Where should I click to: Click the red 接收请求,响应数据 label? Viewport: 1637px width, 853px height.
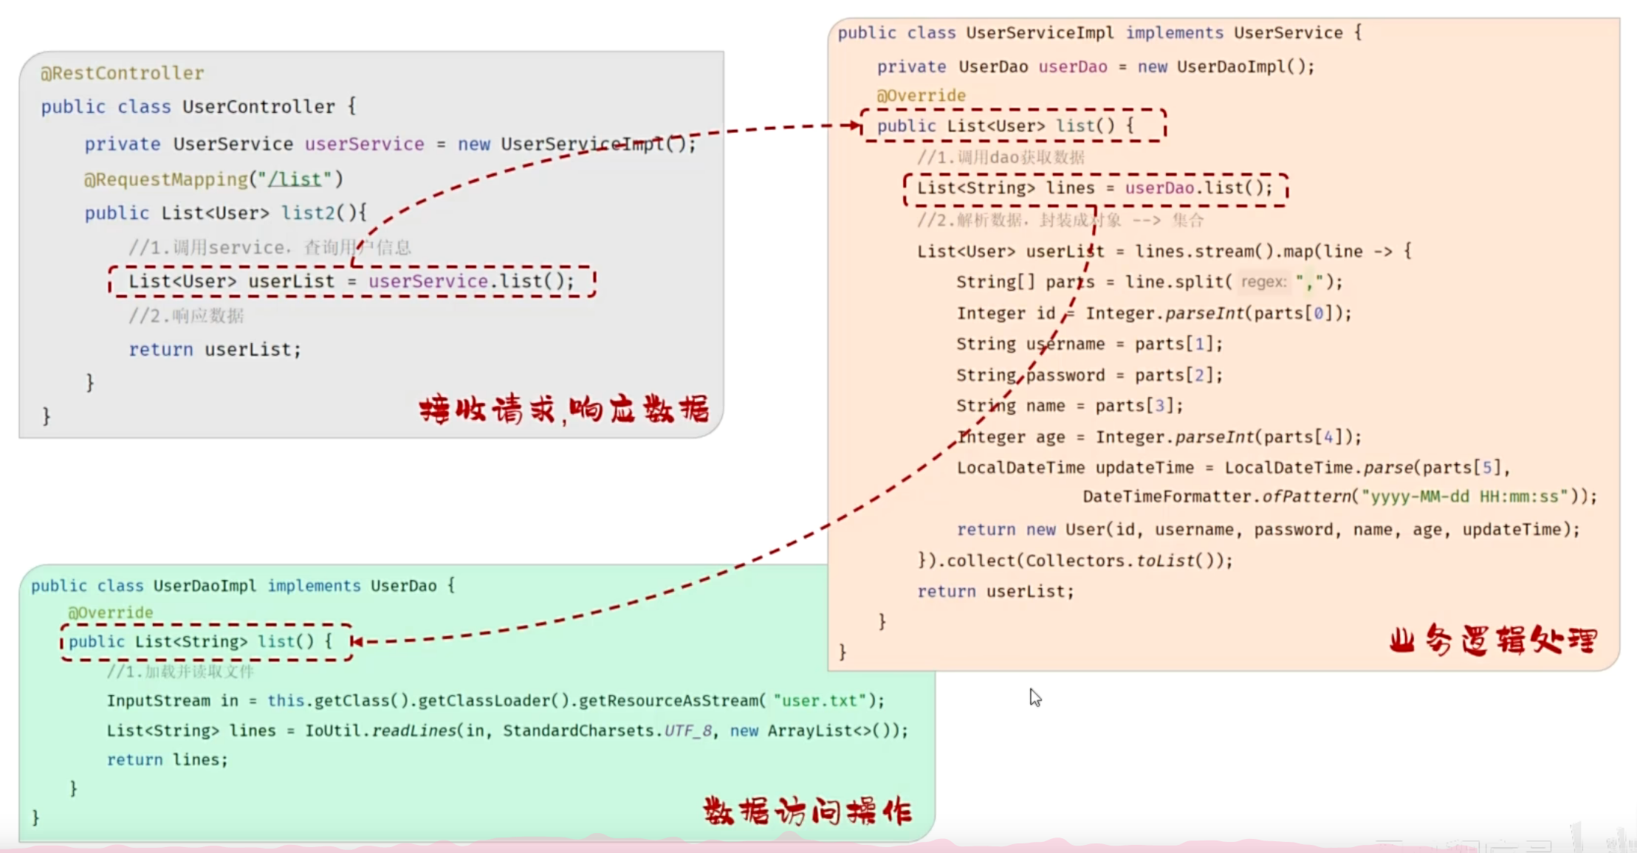point(563,409)
